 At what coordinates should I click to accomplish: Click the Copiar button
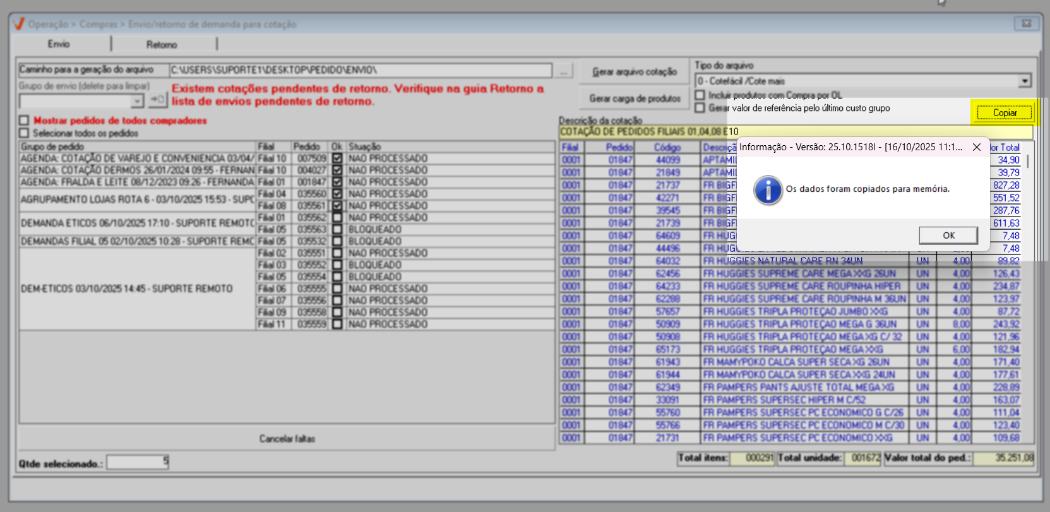click(1004, 113)
